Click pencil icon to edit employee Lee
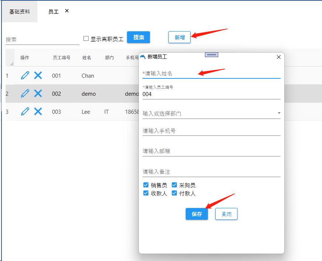This screenshot has height=261, width=322. pyautogui.click(x=25, y=112)
